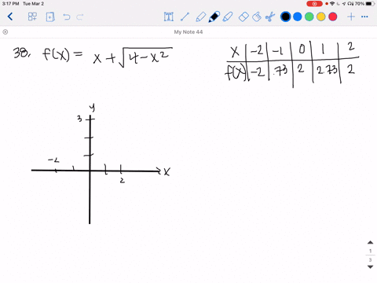Choose the yellow ink color

(321, 17)
